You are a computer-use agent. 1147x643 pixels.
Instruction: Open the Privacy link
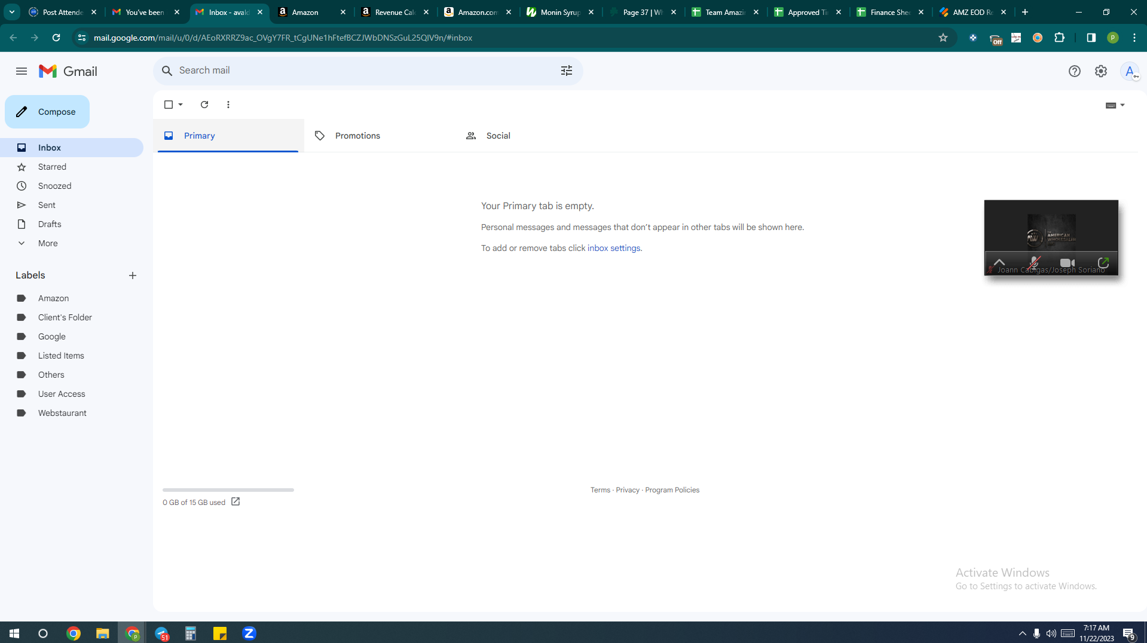point(627,490)
